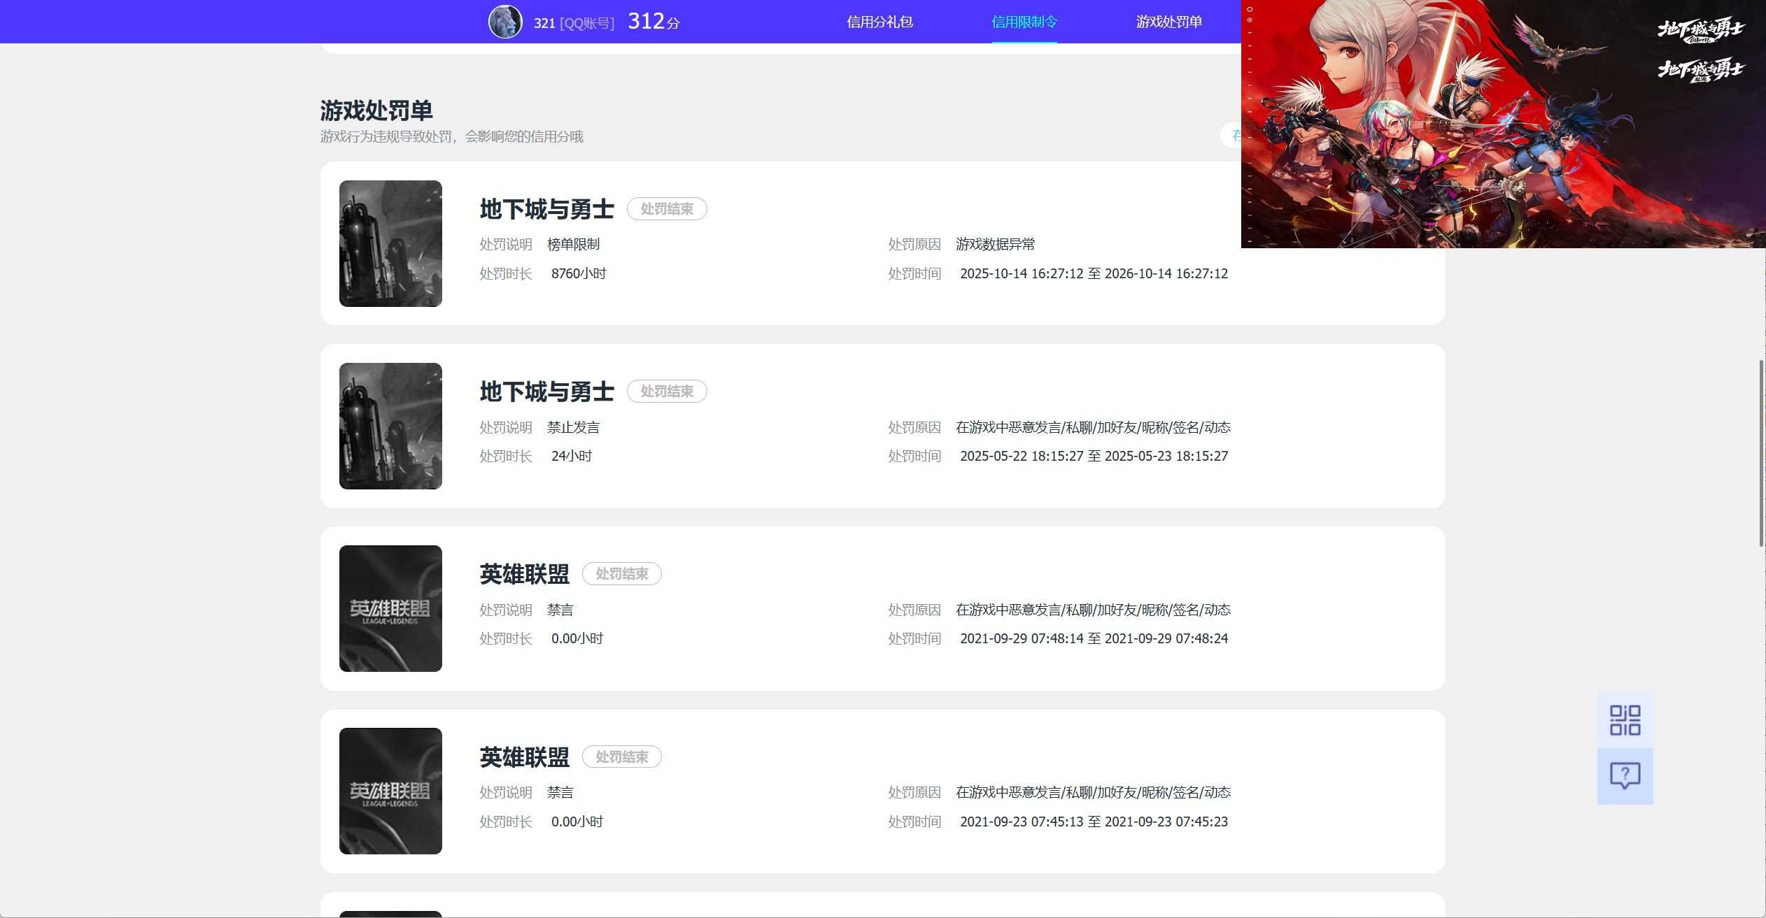Click the 地下城与勇士 title of the 24小时 record
The height and width of the screenshot is (918, 1766).
tap(546, 392)
